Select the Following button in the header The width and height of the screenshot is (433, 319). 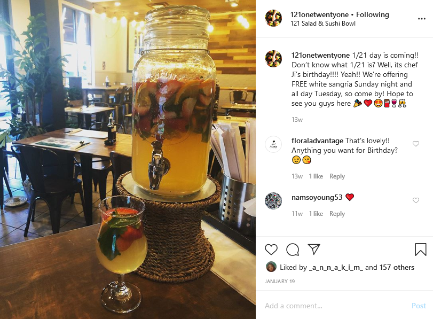tap(372, 14)
